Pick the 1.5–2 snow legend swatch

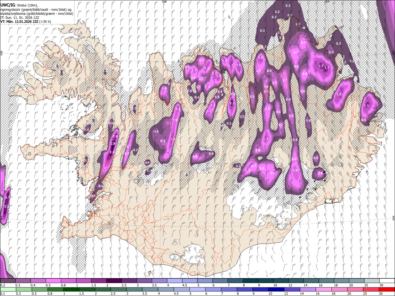(99, 281)
